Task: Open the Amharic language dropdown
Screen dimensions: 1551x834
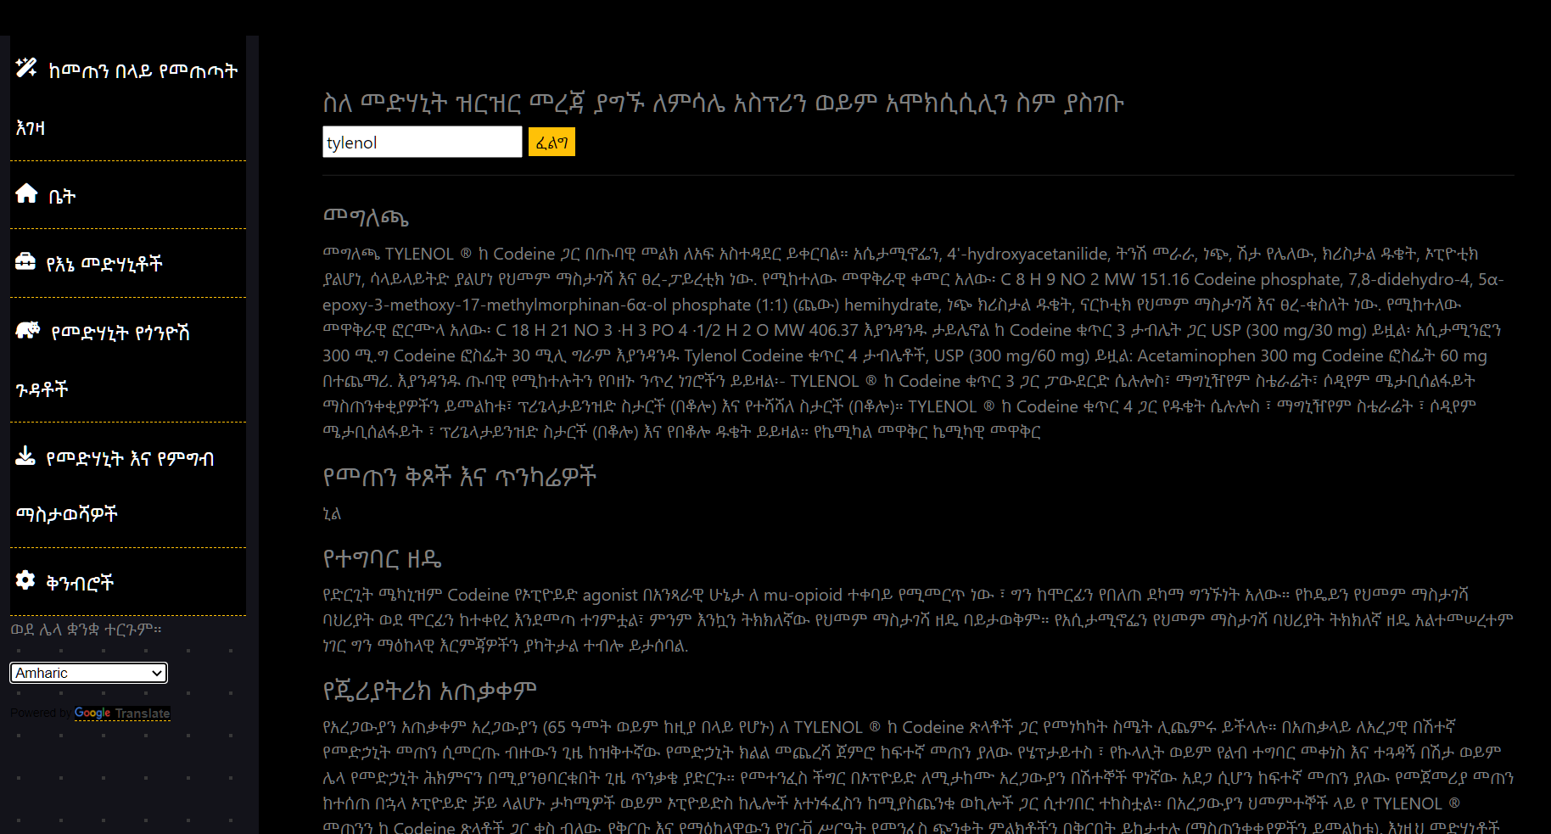Action: pos(89,673)
